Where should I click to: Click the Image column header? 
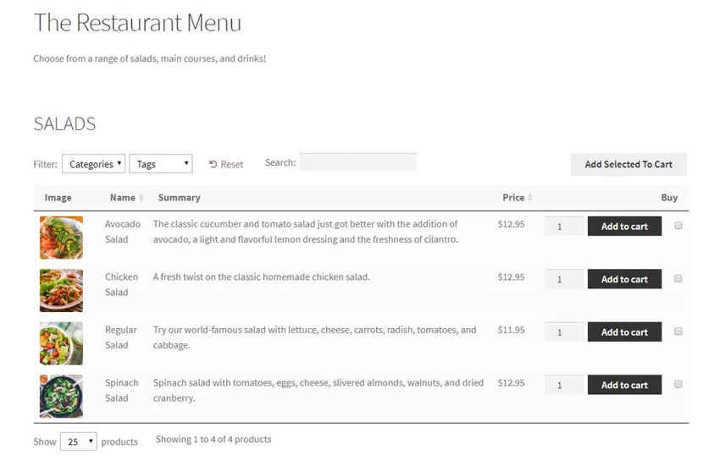(58, 198)
